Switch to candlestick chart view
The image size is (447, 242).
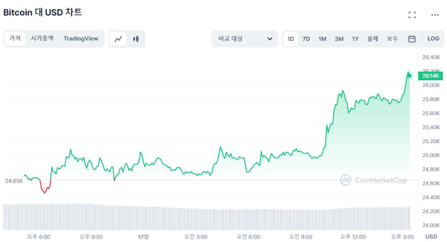tap(136, 39)
